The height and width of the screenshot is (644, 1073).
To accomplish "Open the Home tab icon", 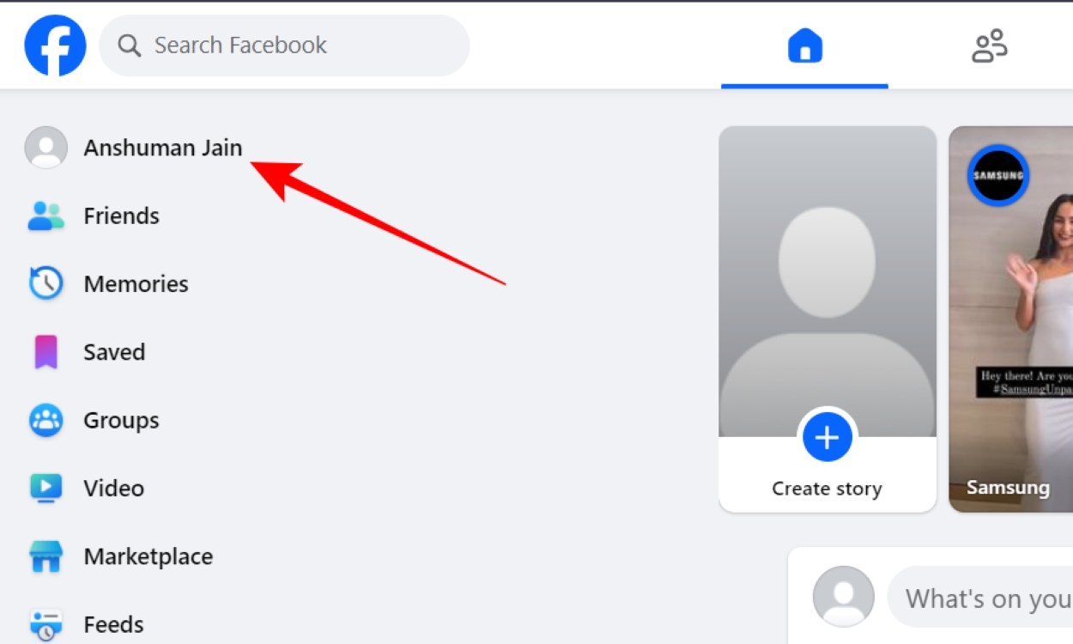I will (805, 46).
